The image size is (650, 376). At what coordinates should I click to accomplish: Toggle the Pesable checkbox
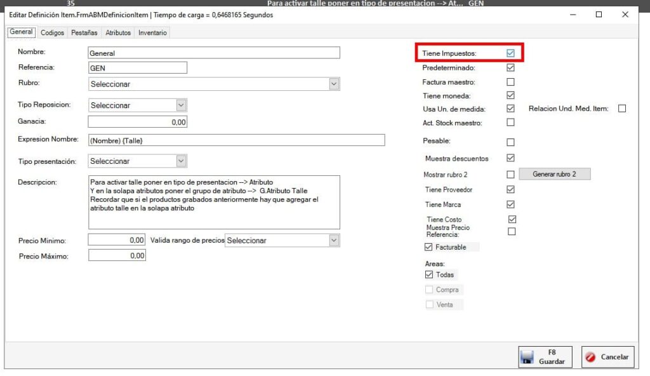pyautogui.click(x=510, y=142)
